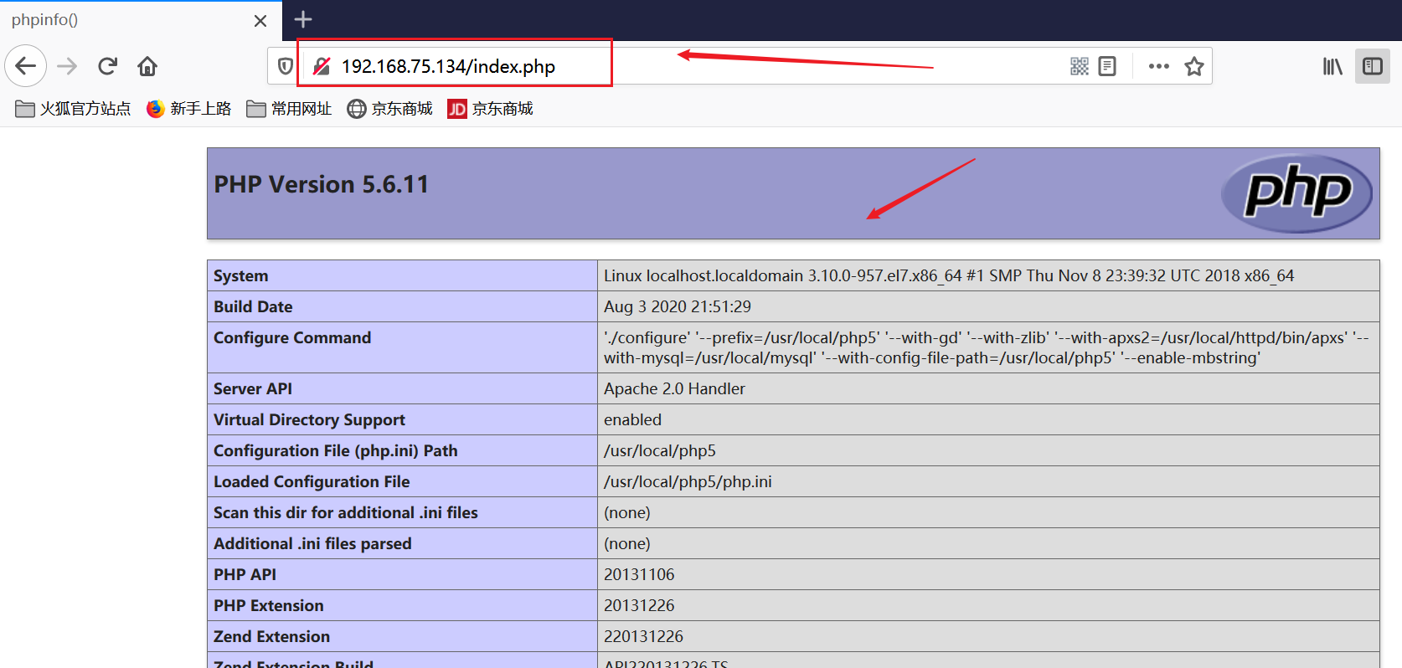Screen dimensions: 1402x668
Task: Open 火狐官方站点 bookmark folder
Action: point(74,109)
